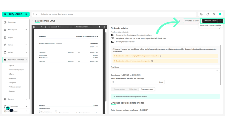The height and width of the screenshot is (126, 225).
Task: Open Dépenses employés in sidebar
Action: [16, 70]
